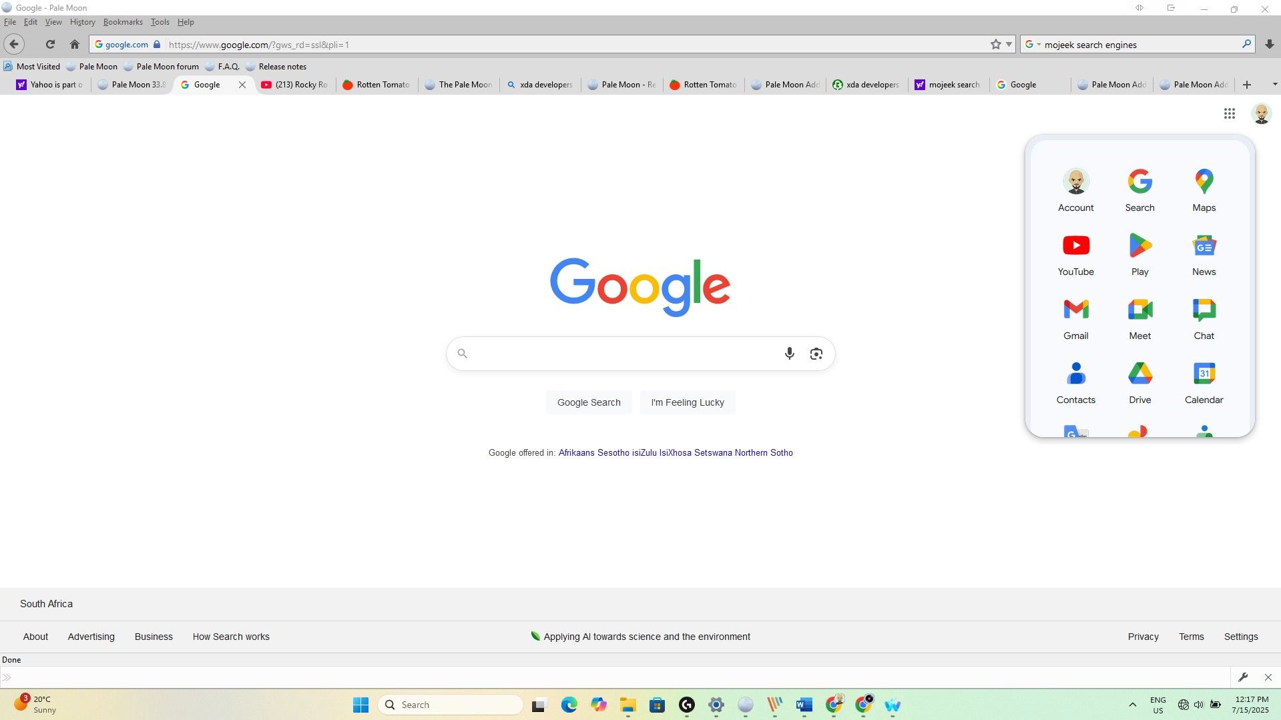Viewport: 1281px width, 720px height.
Task: Open Meet from the apps panel
Action: [x=1139, y=319]
